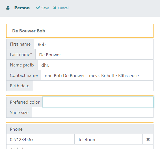Screen dimensions: 160x149
Task: Open the Birth date picker field
Action: 93,86
